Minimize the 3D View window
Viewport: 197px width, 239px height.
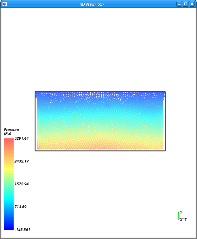click(179, 4)
